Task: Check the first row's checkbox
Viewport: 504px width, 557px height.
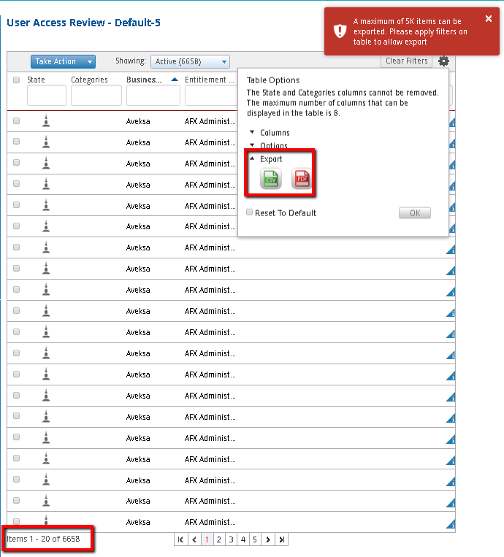Action: (17, 122)
